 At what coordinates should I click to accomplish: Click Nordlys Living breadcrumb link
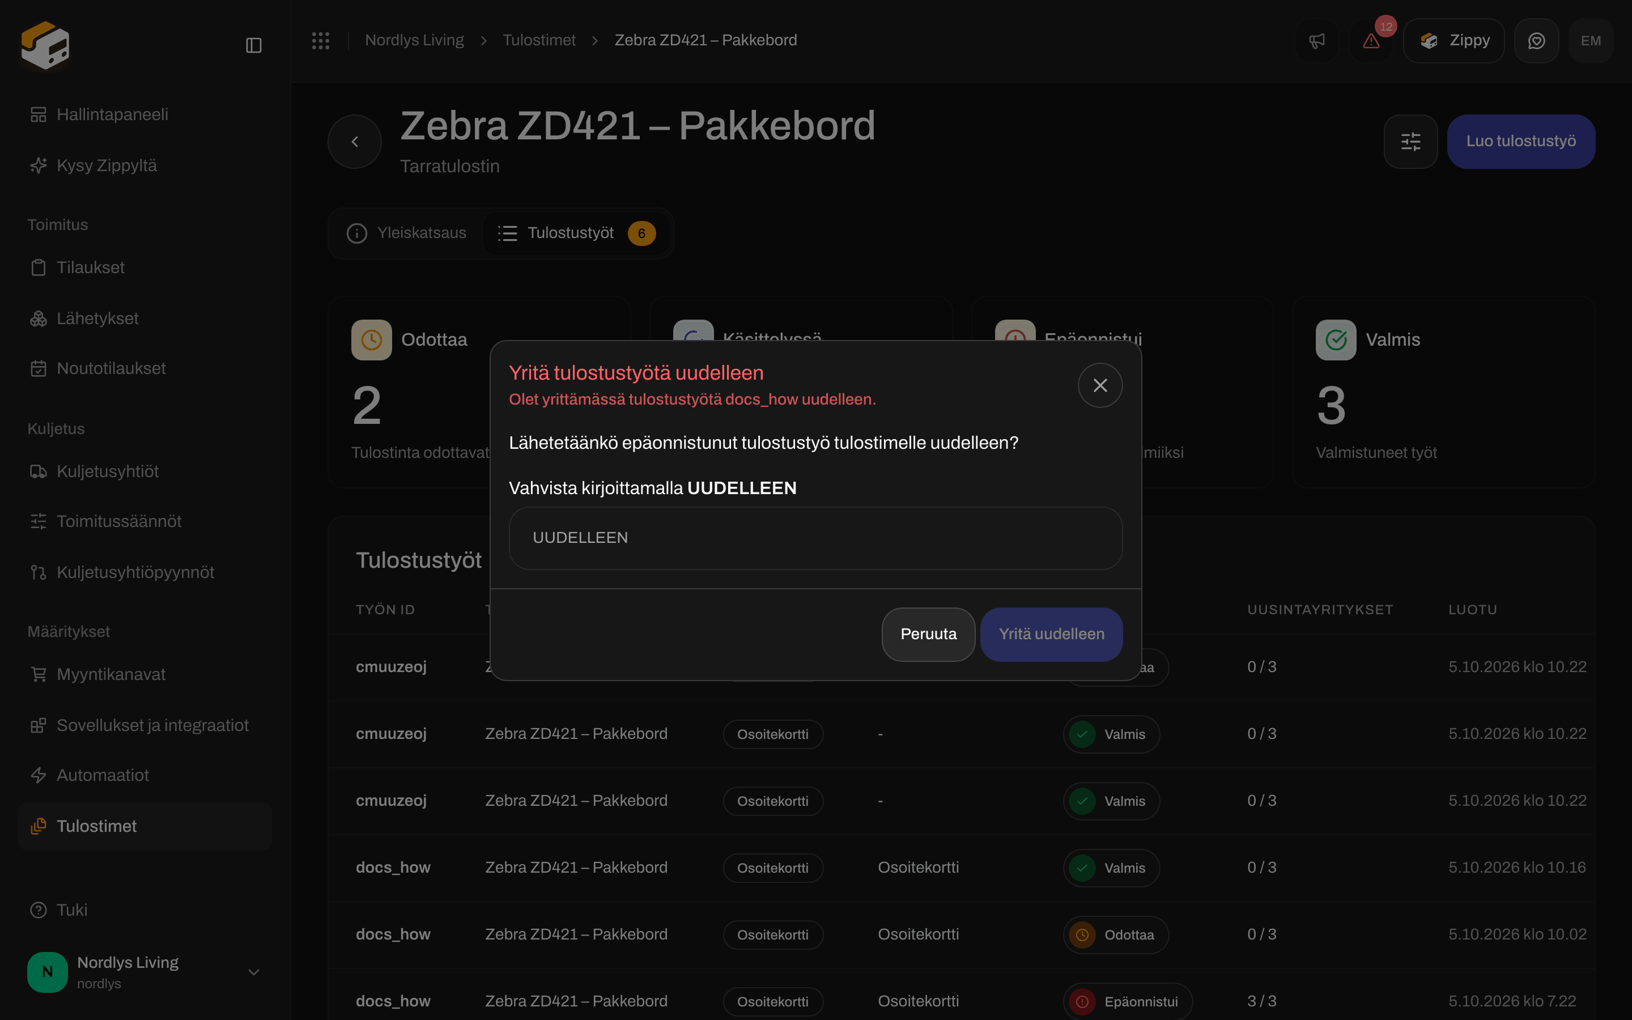point(414,40)
